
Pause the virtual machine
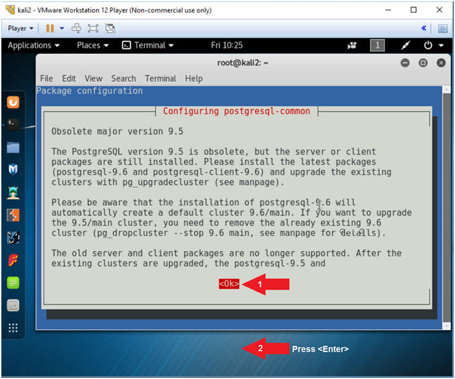pos(50,28)
